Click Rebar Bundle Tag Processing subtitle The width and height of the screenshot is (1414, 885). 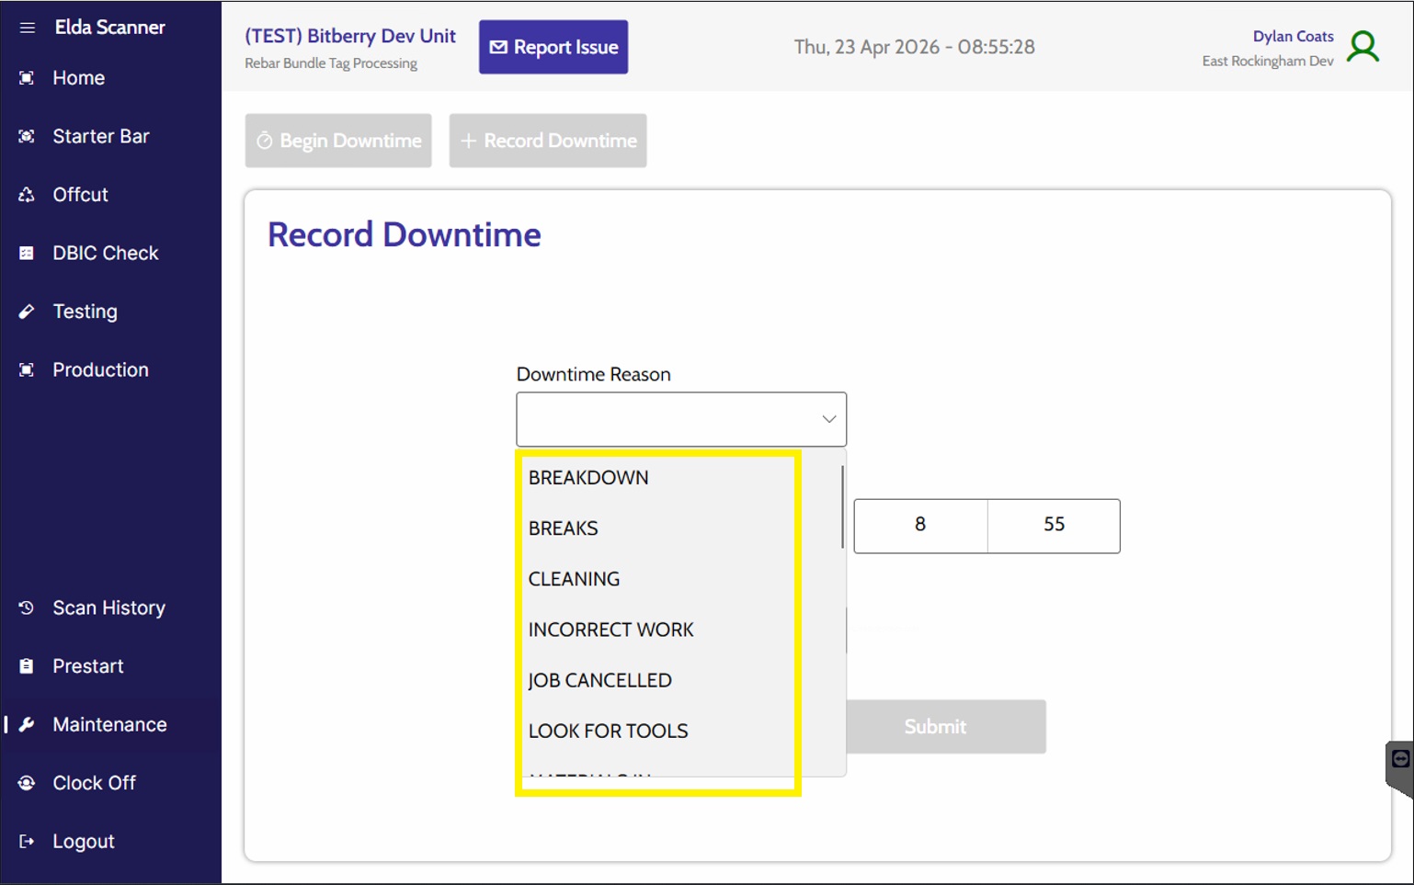[331, 63]
